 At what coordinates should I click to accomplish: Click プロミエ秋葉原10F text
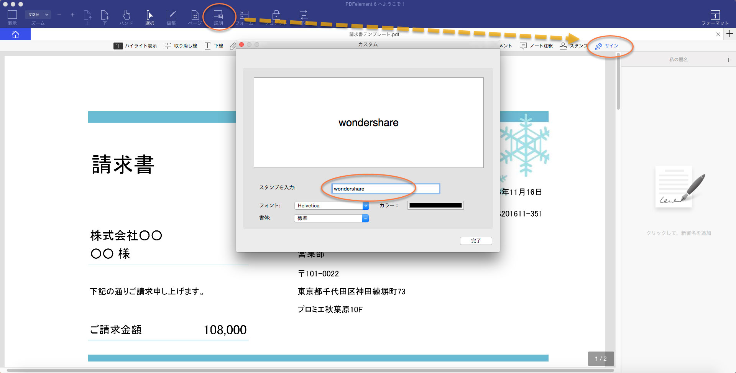coord(330,309)
